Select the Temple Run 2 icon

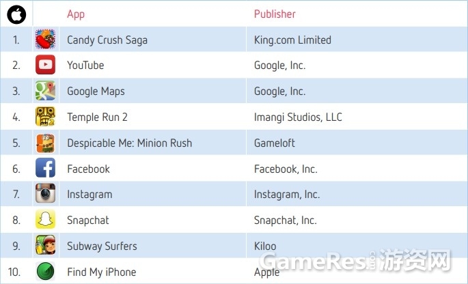point(45,116)
